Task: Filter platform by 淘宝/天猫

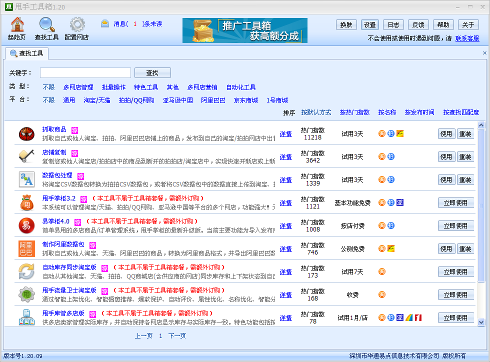Action: click(97, 100)
